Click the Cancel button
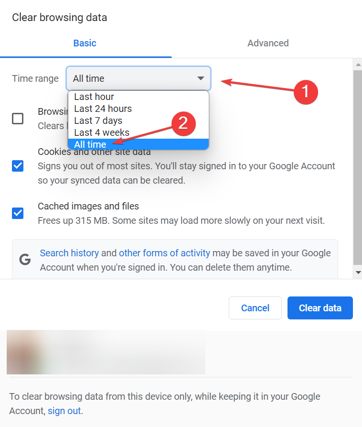Image resolution: width=362 pixels, height=427 pixels. [255, 308]
